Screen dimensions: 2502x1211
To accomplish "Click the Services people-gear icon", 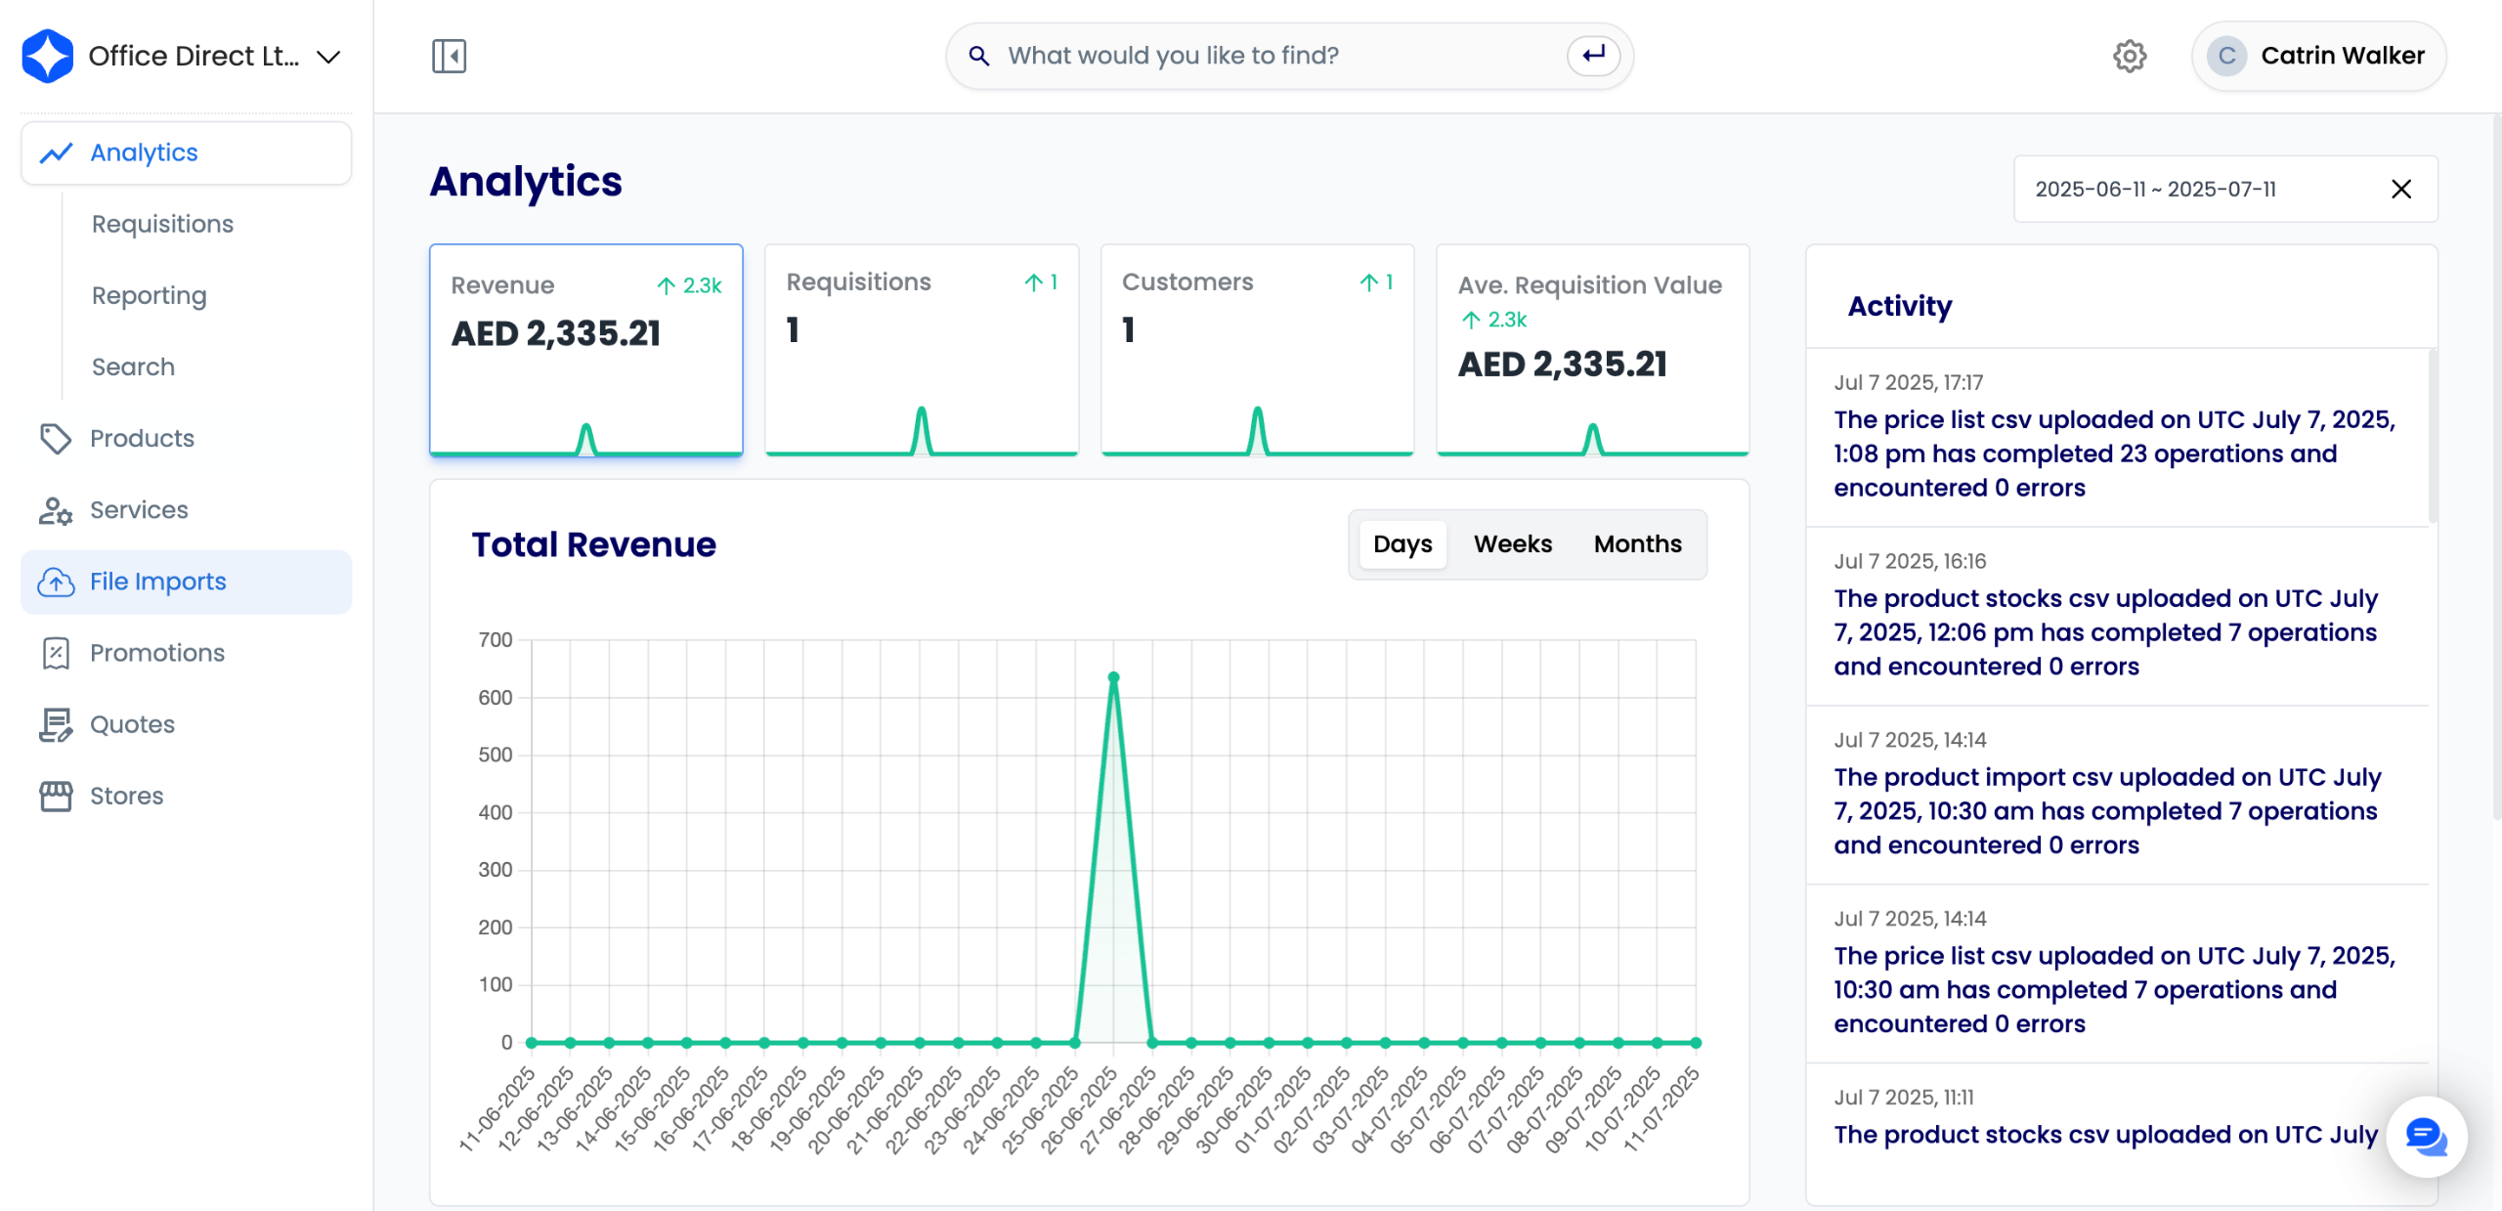I will (56, 510).
